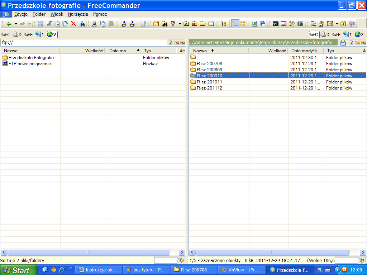The image size is (367, 275).
Task: Switch right panel to drive D
Action: tap(325, 35)
